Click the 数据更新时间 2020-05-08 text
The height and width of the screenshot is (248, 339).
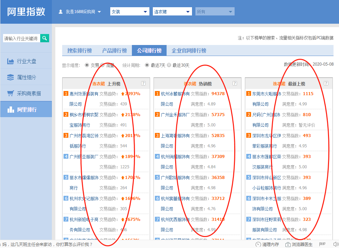click(309, 64)
